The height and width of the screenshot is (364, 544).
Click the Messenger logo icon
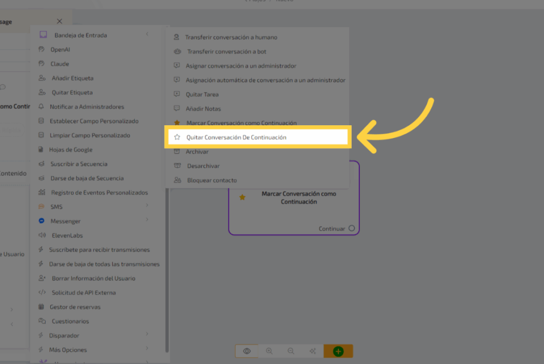click(x=41, y=221)
